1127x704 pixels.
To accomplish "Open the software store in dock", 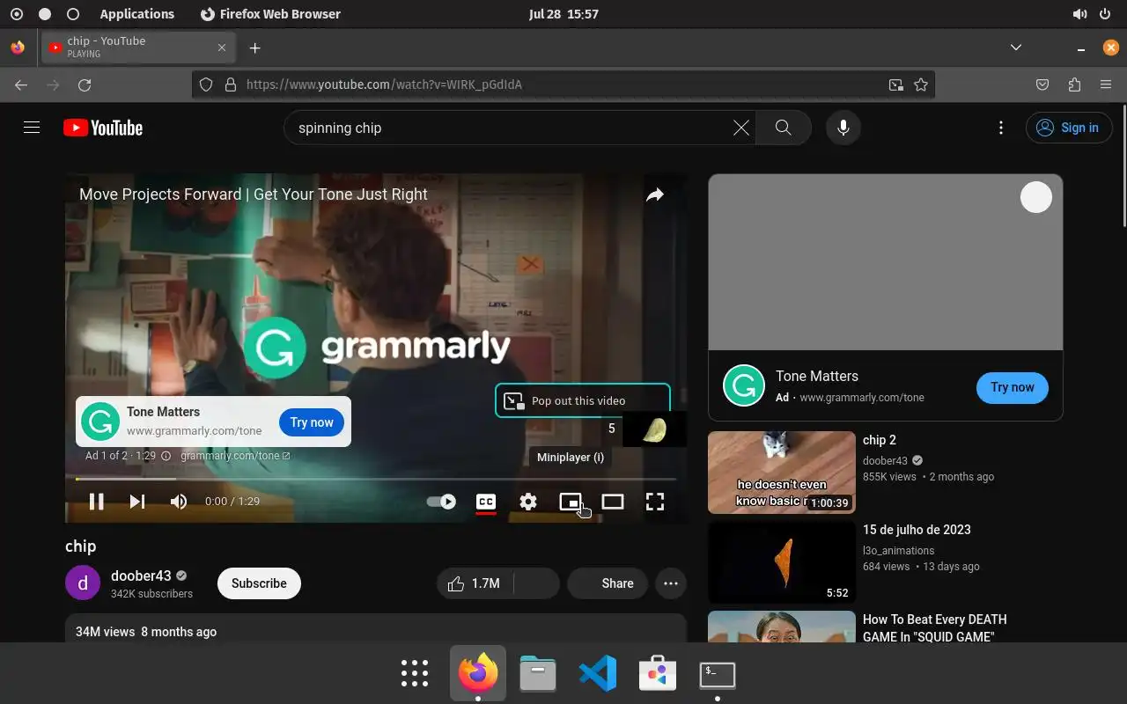I will [x=658, y=673].
